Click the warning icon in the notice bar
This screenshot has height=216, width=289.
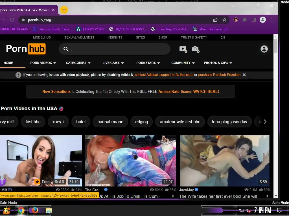pyautogui.click(x=18, y=75)
